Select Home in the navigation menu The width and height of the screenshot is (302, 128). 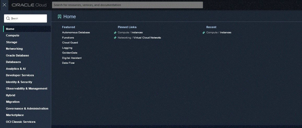tap(10, 29)
